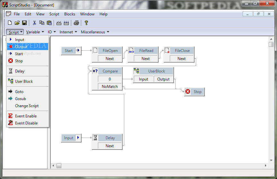Click the hourglass Delay icon in menu
The image size is (277, 179).
click(x=11, y=71)
